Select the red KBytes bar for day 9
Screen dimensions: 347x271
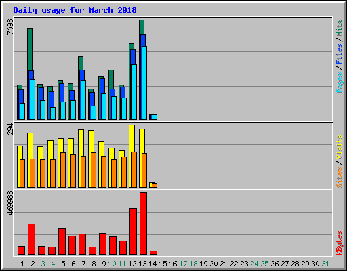102,244
